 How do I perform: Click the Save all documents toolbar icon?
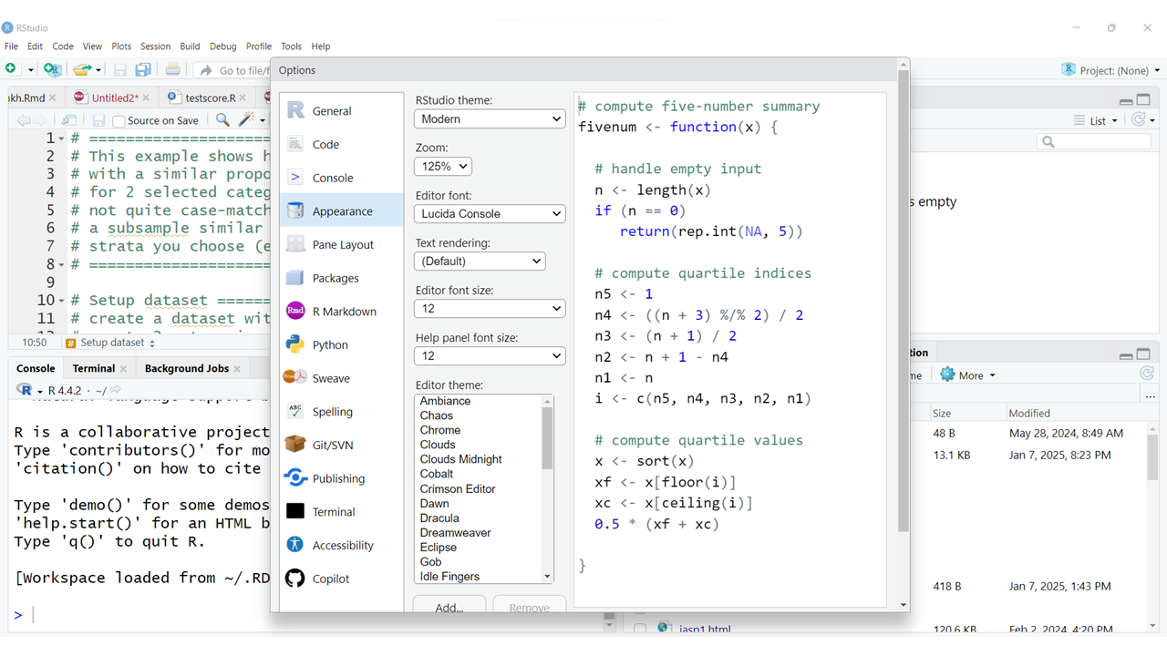tap(143, 70)
